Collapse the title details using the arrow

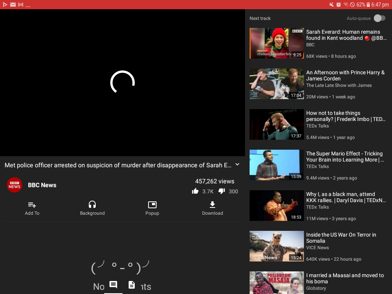click(x=237, y=164)
